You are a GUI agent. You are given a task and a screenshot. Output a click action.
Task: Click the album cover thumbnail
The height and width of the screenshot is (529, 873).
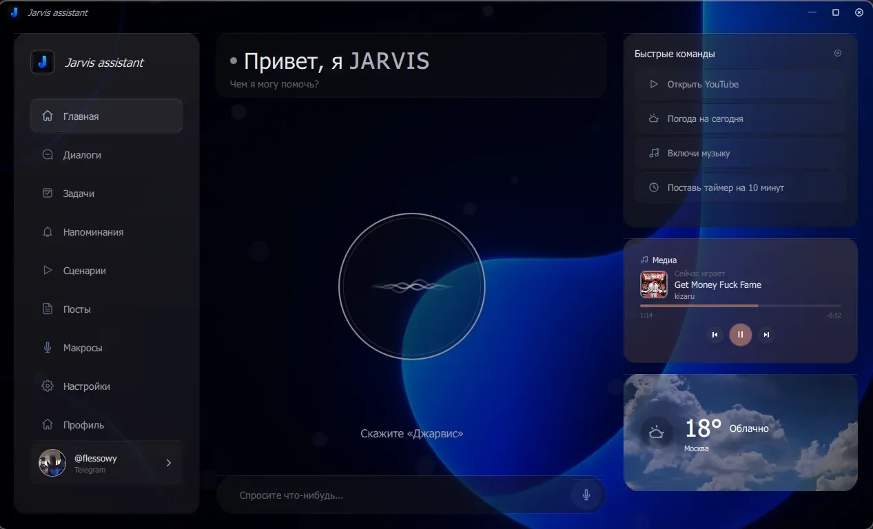point(654,284)
